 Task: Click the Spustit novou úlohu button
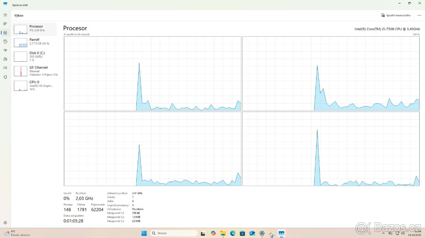point(396,15)
